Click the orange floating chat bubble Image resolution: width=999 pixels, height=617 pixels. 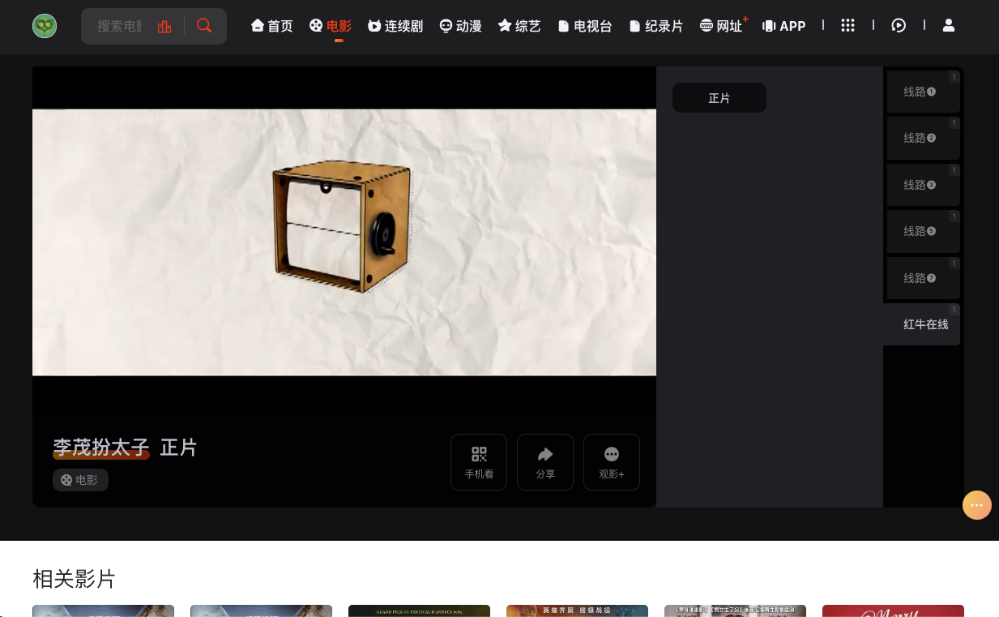click(x=977, y=505)
